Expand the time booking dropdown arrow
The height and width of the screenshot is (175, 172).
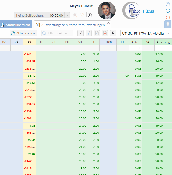(67, 15)
